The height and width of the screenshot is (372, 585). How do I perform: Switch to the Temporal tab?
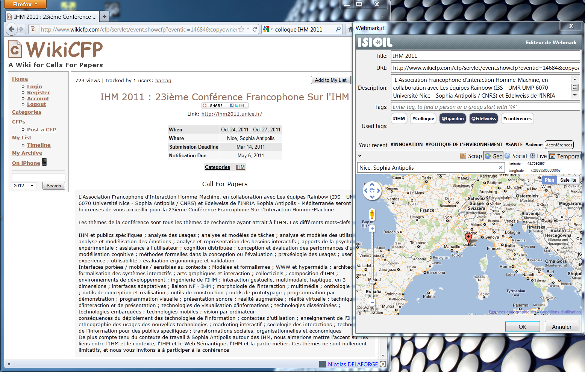(x=565, y=156)
